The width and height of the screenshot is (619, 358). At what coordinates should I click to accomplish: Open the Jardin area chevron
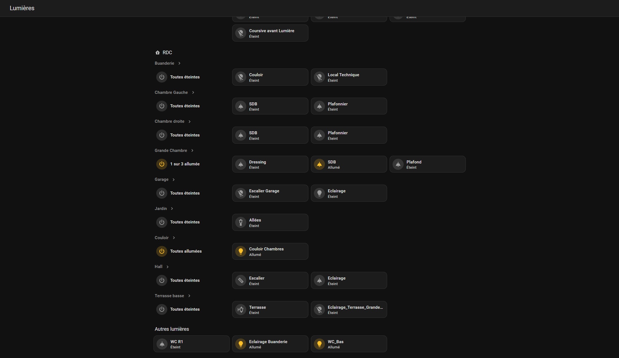[x=172, y=209]
